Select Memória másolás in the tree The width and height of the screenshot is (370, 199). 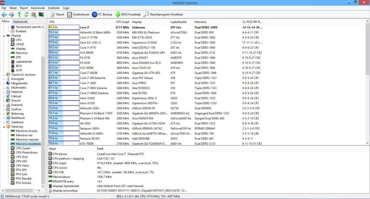coord(27,140)
